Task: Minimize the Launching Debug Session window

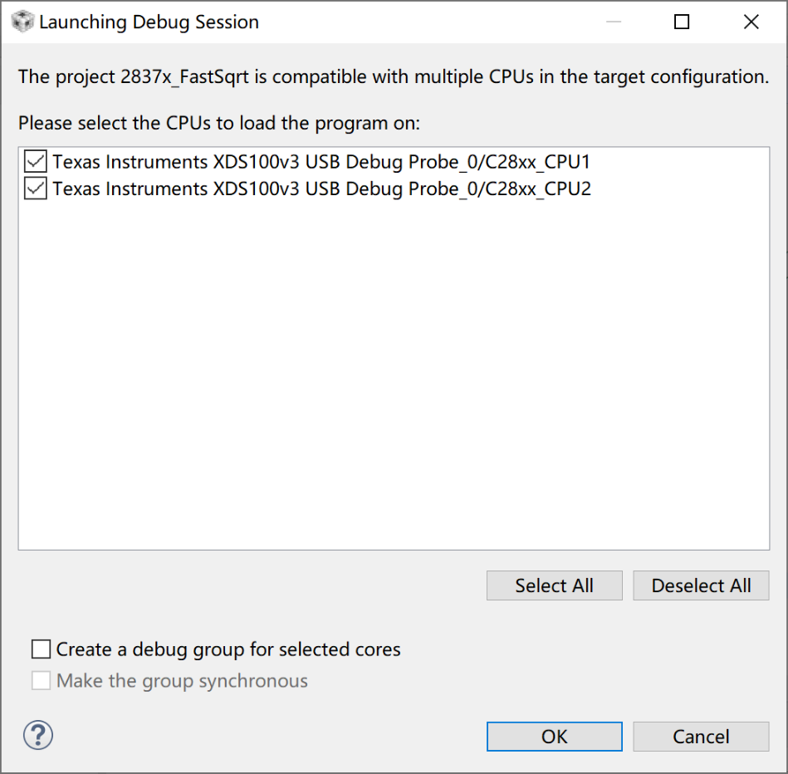Action: tap(613, 22)
